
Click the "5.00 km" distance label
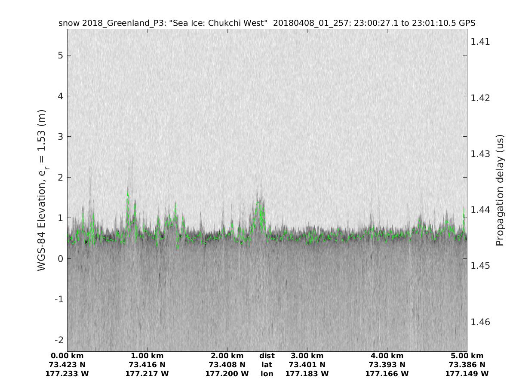pyautogui.click(x=467, y=356)
